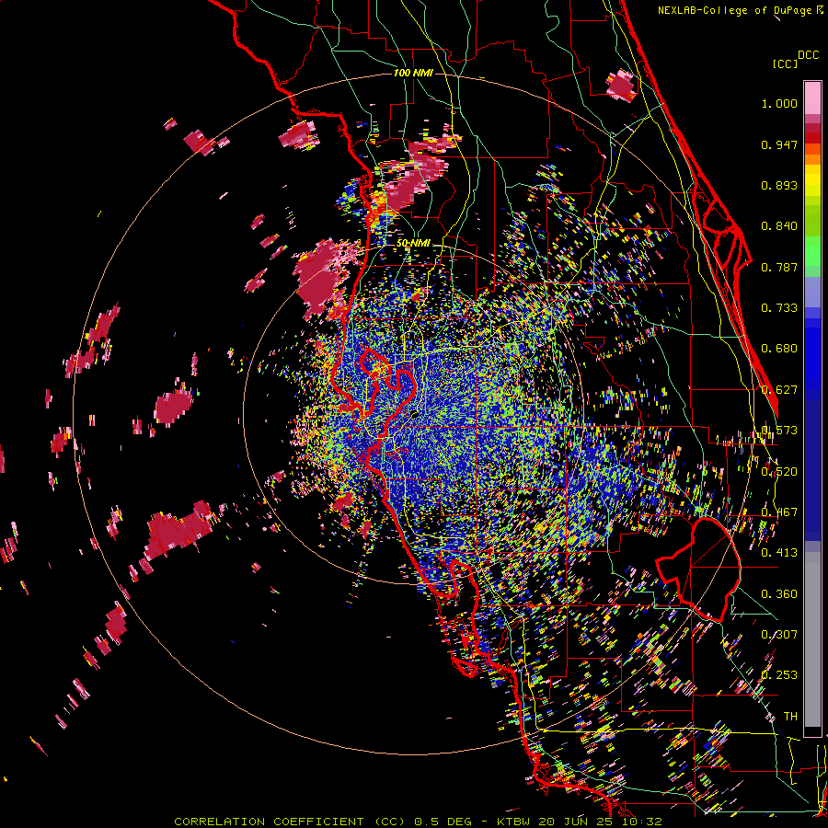Click the [CC] unit label
Viewport: 828px width, 828px height.
(785, 63)
